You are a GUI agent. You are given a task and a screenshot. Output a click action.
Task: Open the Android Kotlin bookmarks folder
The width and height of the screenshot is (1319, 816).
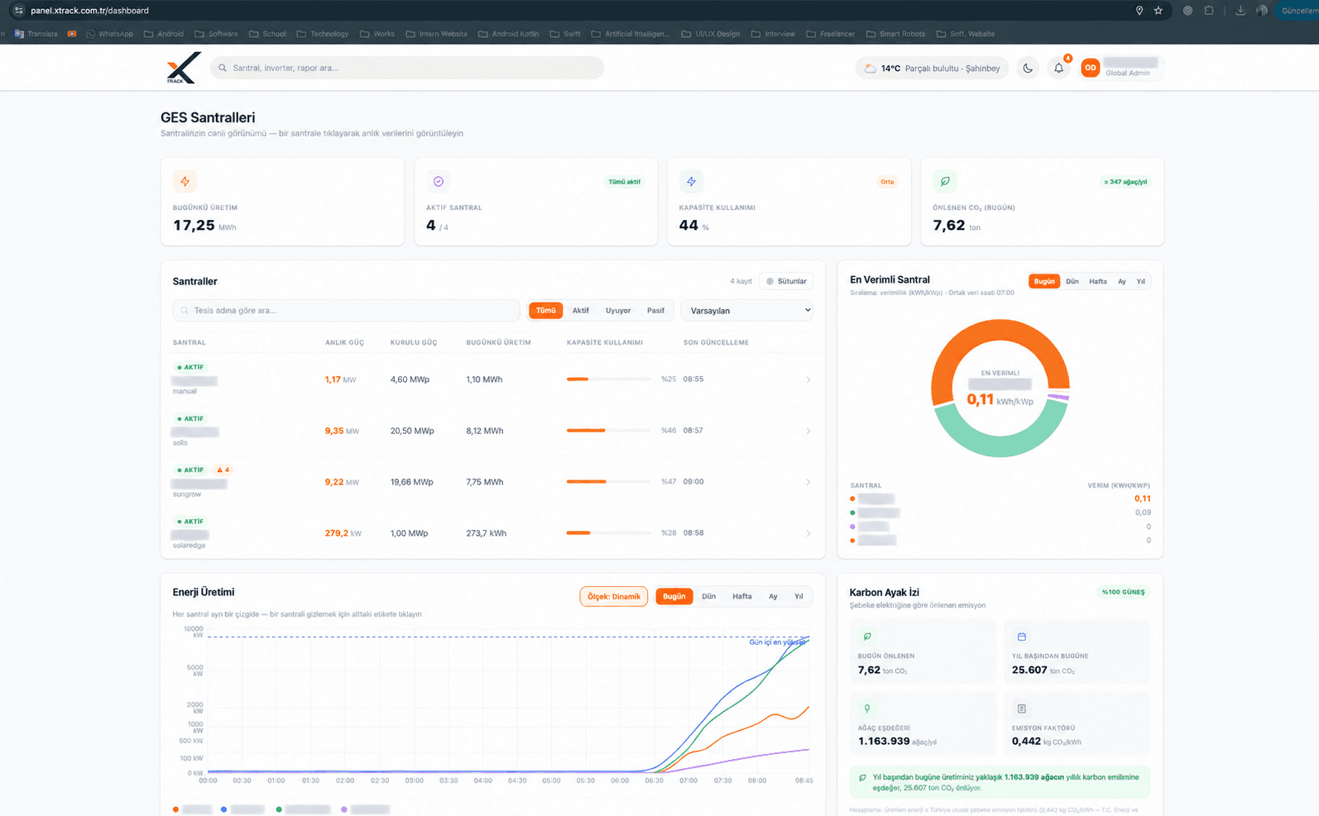pos(508,34)
